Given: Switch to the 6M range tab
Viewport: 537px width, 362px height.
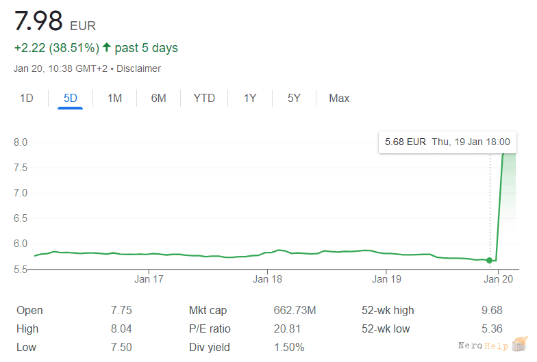Looking at the screenshot, I should 158,99.
